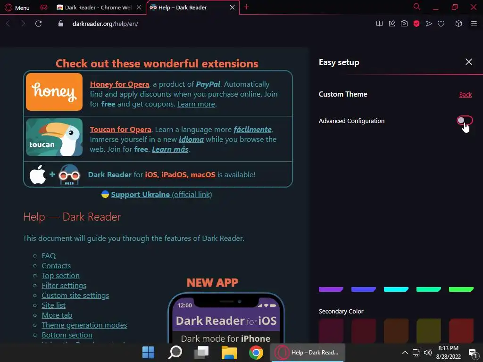Open the Toucan for Opera link
483x362 pixels.
tap(120, 130)
